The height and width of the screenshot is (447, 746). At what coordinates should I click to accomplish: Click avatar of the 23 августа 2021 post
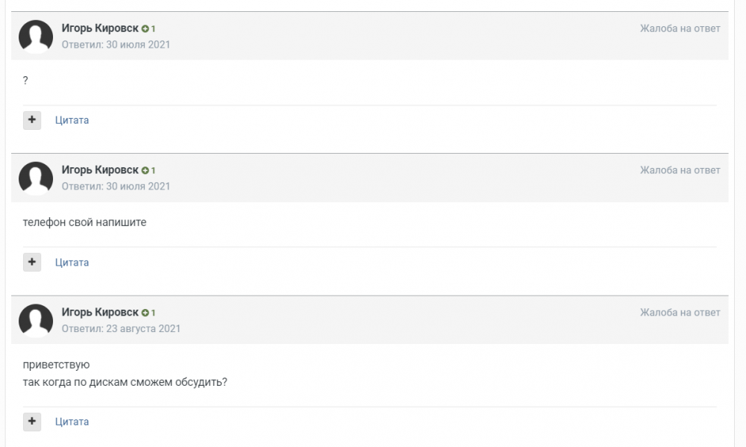click(35, 321)
